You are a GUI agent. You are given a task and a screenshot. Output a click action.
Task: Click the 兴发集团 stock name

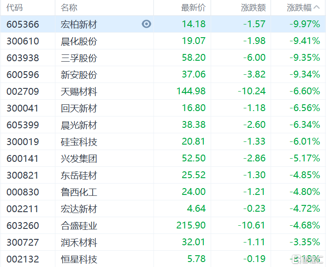pos(79,159)
